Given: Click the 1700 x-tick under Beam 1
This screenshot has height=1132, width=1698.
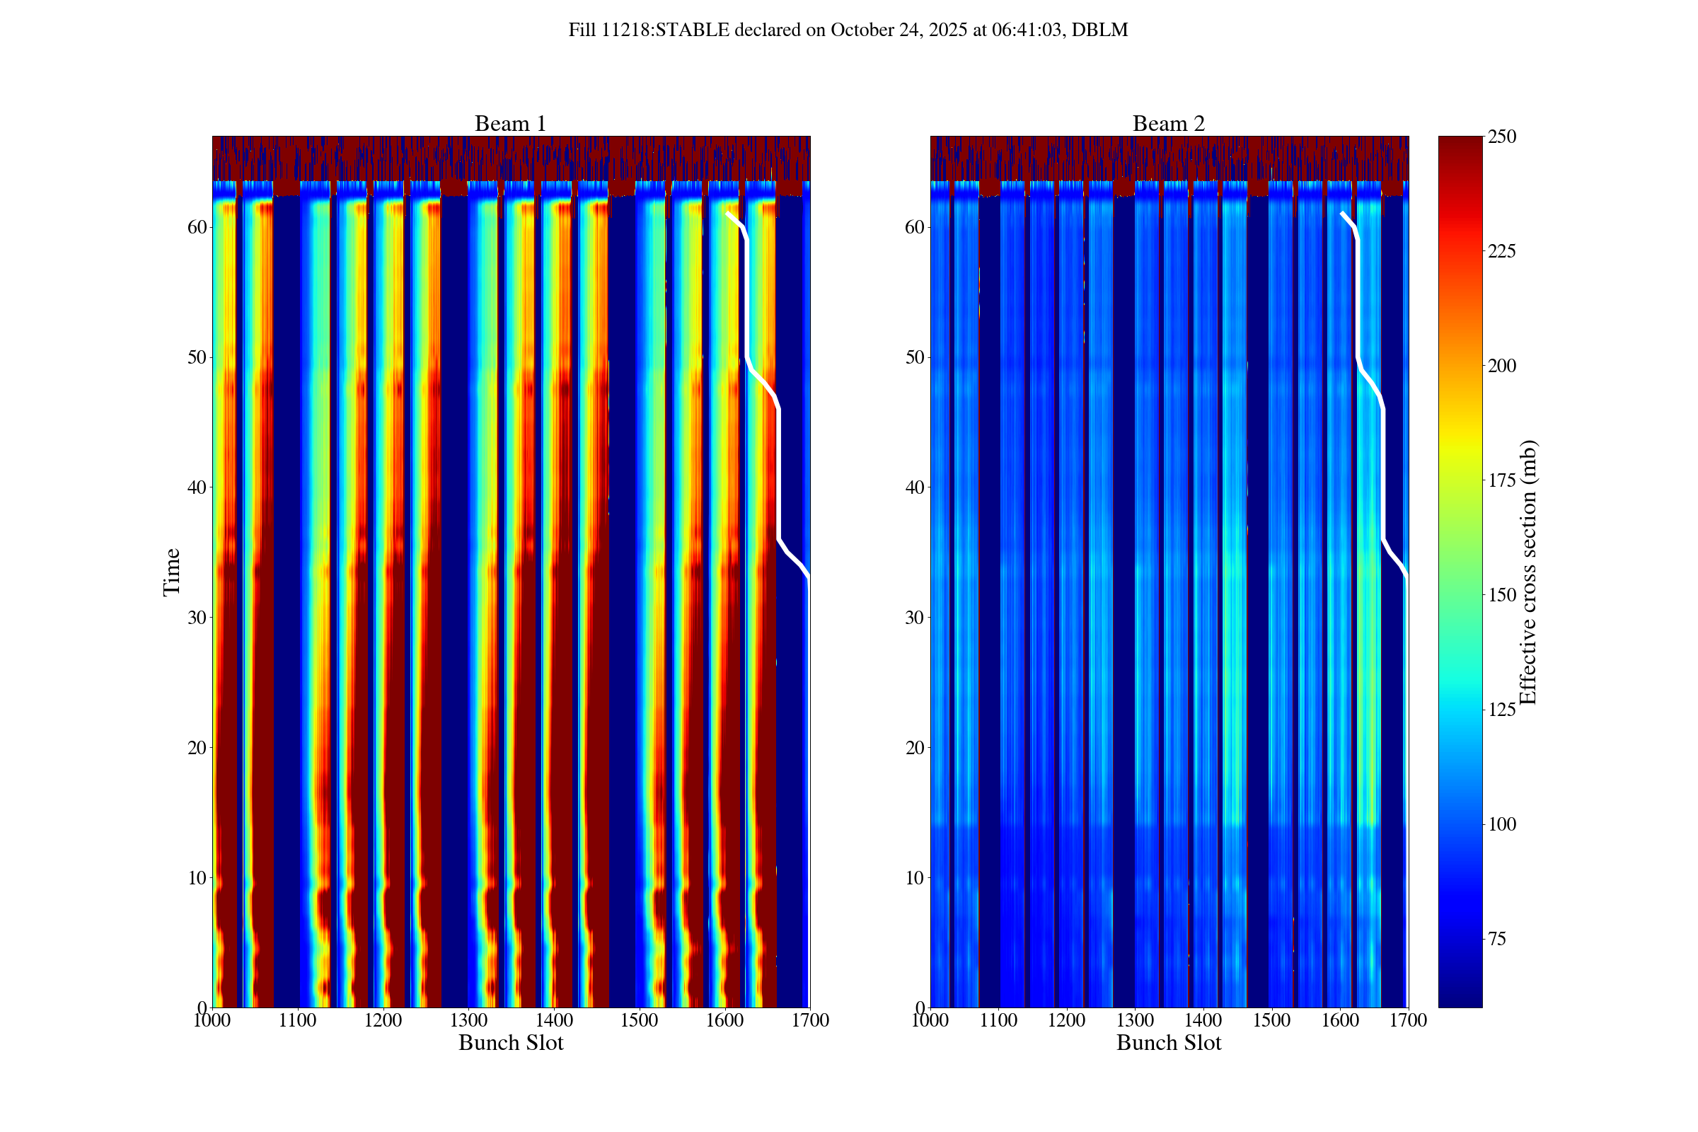Looking at the screenshot, I should click(810, 1021).
